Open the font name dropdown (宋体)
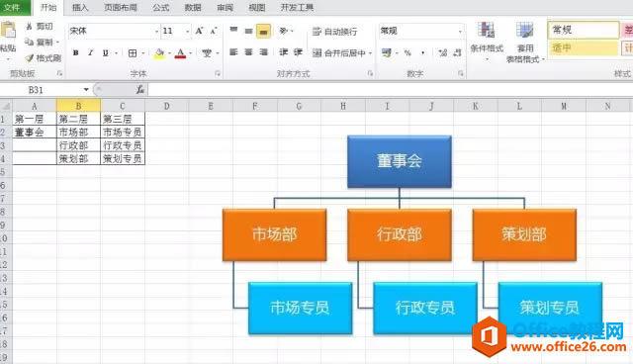The height and width of the screenshot is (364, 633). pyautogui.click(x=156, y=31)
